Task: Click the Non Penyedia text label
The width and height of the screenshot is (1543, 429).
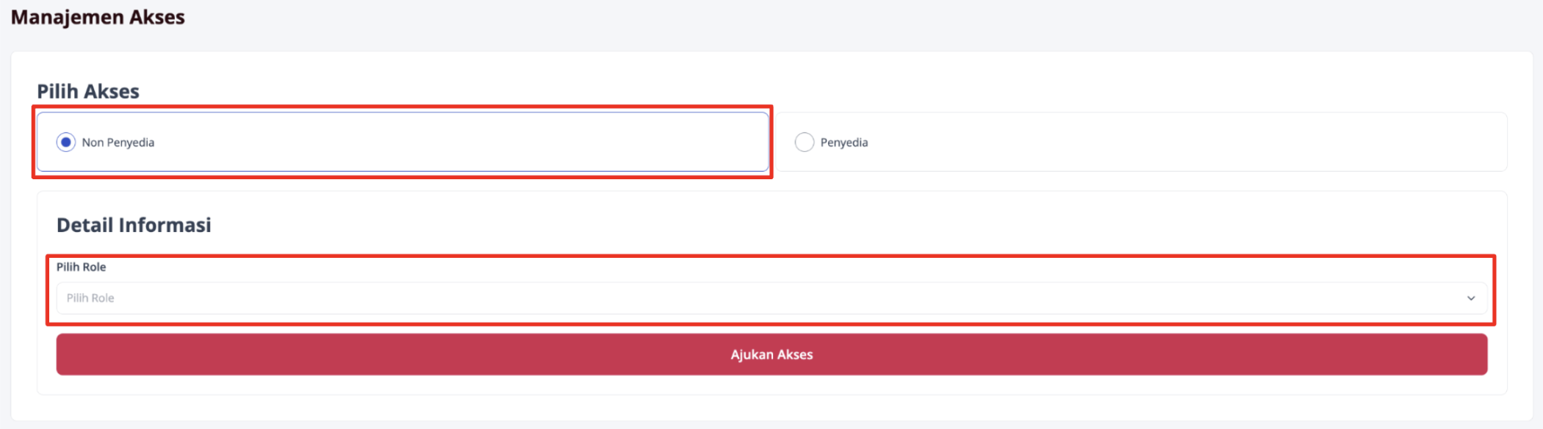Action: [x=118, y=142]
